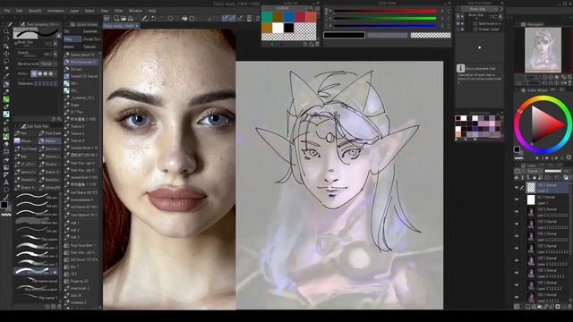Click the Navigator panel title icon

point(523,24)
